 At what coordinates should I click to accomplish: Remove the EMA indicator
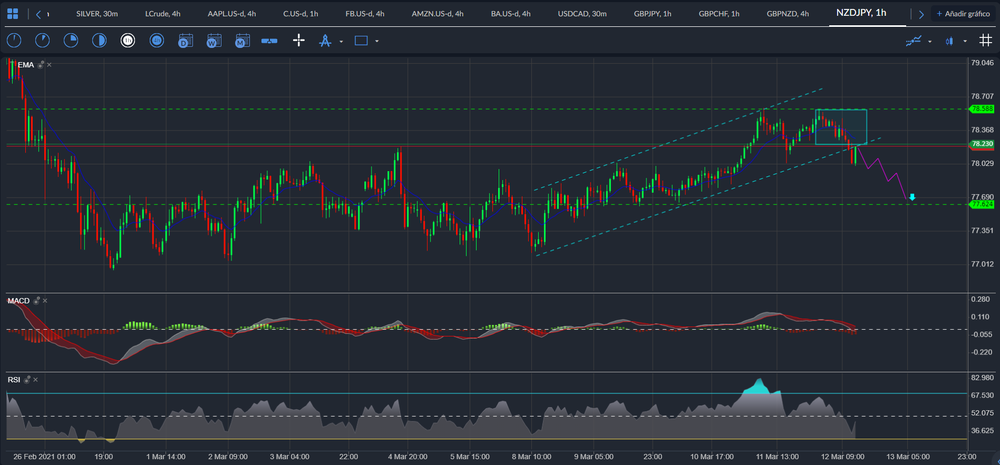49,65
